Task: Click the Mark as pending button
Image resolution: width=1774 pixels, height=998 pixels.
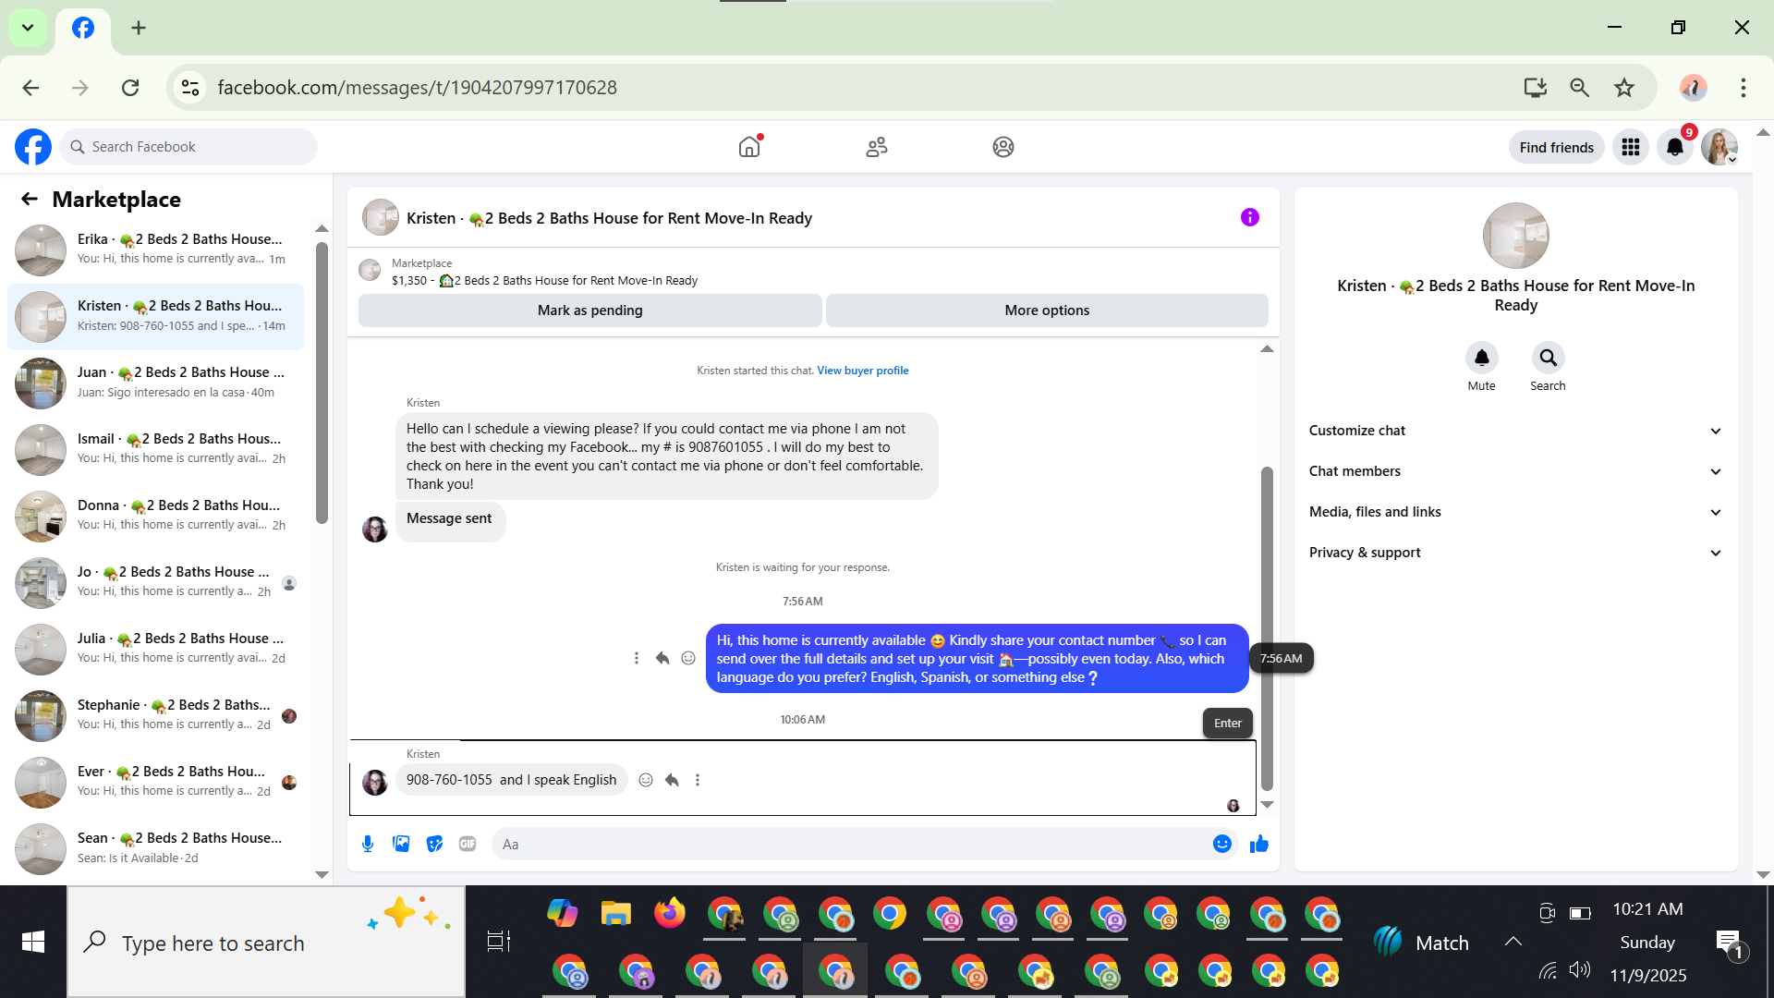Action: click(589, 310)
